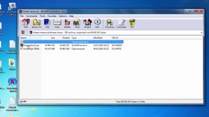Click the WinRAR archive type cell

pyautogui.click(x=79, y=45)
